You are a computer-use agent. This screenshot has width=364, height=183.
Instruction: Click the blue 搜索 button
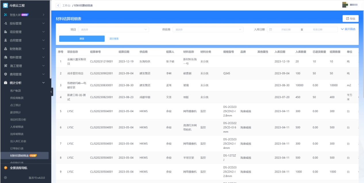(82, 39)
